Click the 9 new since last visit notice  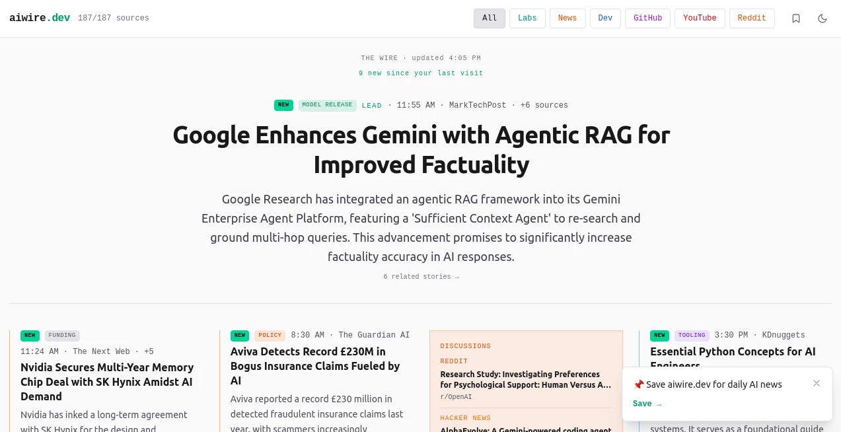(x=421, y=73)
